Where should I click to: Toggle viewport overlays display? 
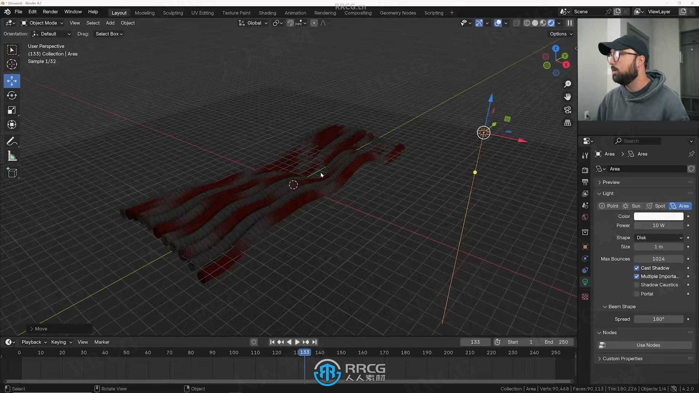tap(498, 23)
